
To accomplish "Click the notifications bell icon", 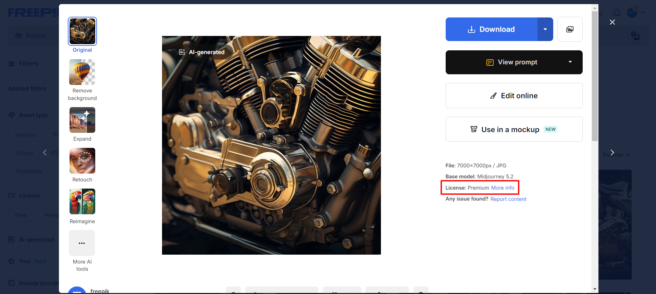I will (x=617, y=13).
